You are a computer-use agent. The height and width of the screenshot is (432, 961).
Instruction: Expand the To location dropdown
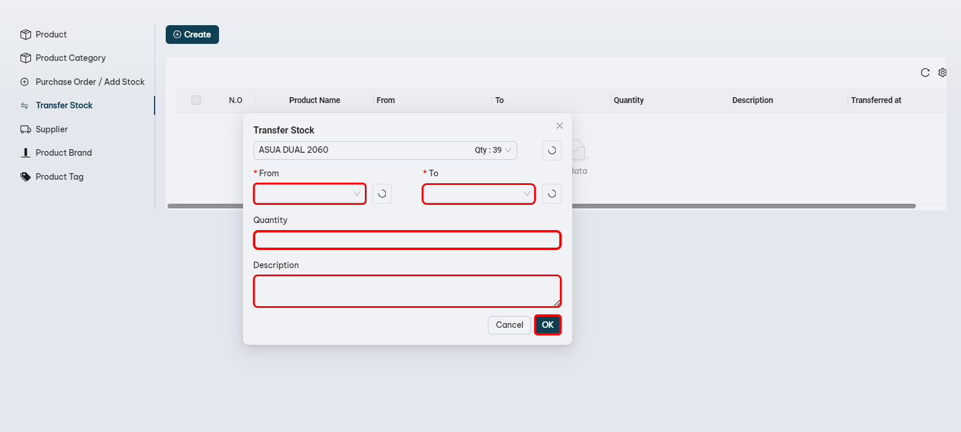click(478, 194)
